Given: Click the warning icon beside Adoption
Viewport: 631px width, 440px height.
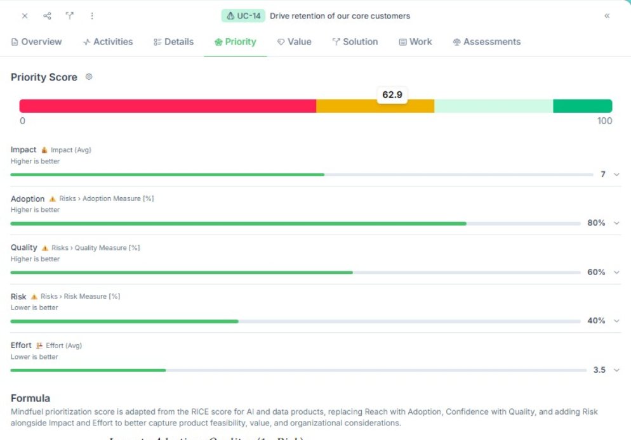Looking at the screenshot, I should pos(52,199).
